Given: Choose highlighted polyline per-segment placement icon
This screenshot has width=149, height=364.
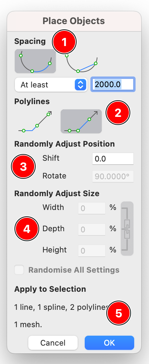Looking at the screenshot, I should (x=81, y=121).
